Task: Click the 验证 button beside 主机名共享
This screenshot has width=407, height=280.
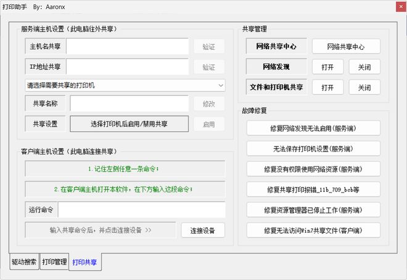Action: 209,47
